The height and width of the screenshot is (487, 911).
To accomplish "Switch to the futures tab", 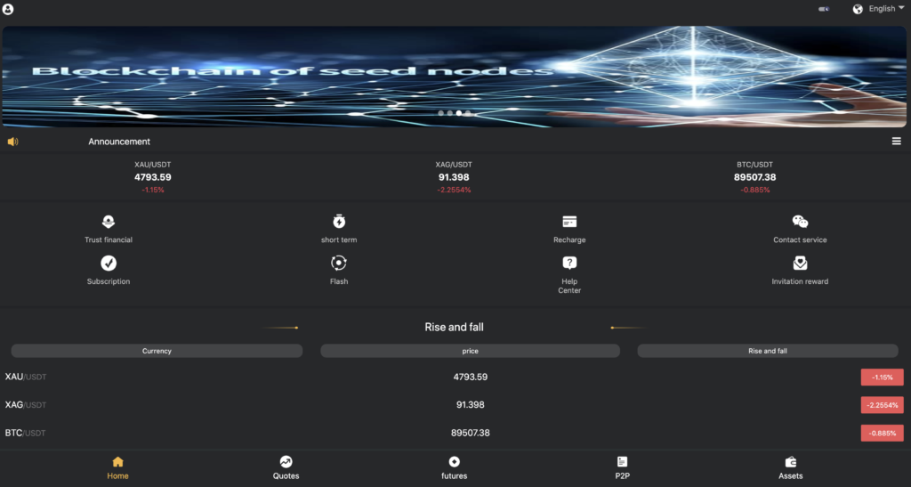I will pos(454,467).
